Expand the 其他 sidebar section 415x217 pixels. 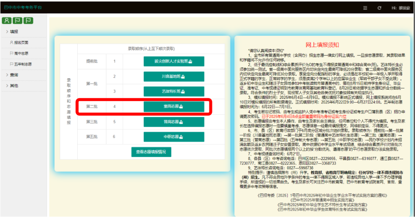14,86
